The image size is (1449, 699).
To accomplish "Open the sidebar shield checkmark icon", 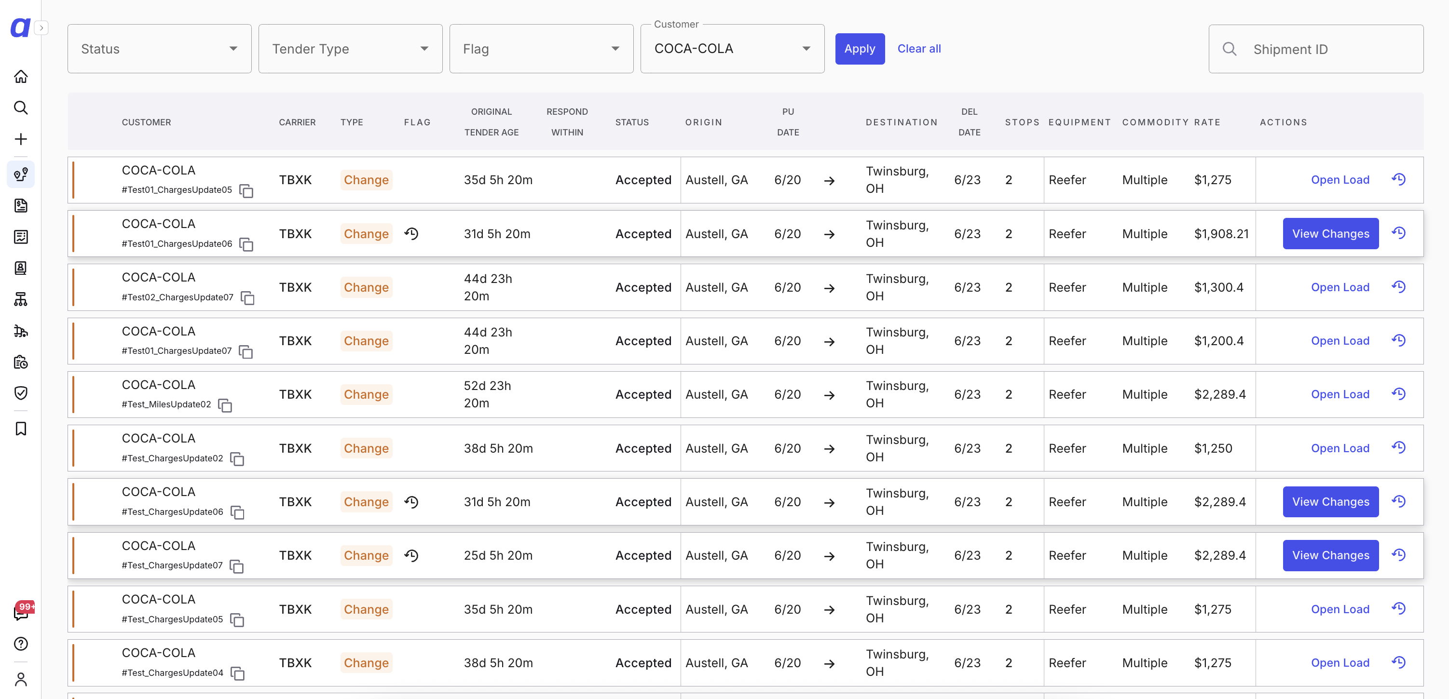I will click(x=21, y=393).
